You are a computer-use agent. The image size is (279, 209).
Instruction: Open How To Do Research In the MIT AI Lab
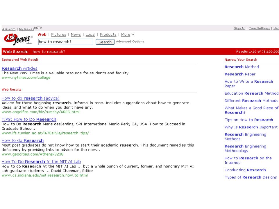coord(41,162)
